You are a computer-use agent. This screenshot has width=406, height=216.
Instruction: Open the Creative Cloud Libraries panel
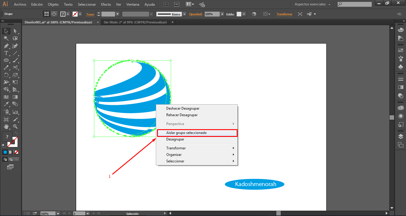click(x=401, y=108)
